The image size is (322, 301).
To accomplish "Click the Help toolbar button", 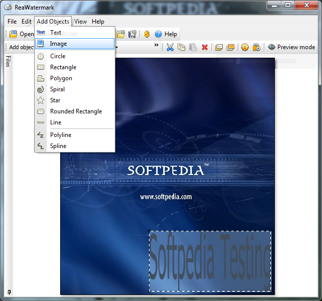I will (166, 34).
